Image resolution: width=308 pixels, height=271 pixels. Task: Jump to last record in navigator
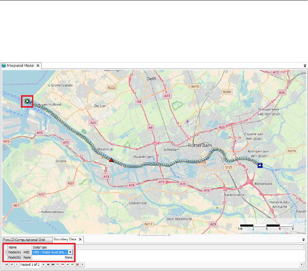click(53, 265)
